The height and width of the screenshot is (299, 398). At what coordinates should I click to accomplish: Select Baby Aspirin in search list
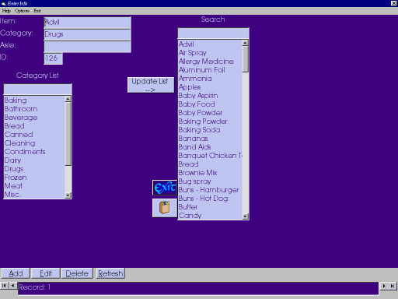click(210, 96)
